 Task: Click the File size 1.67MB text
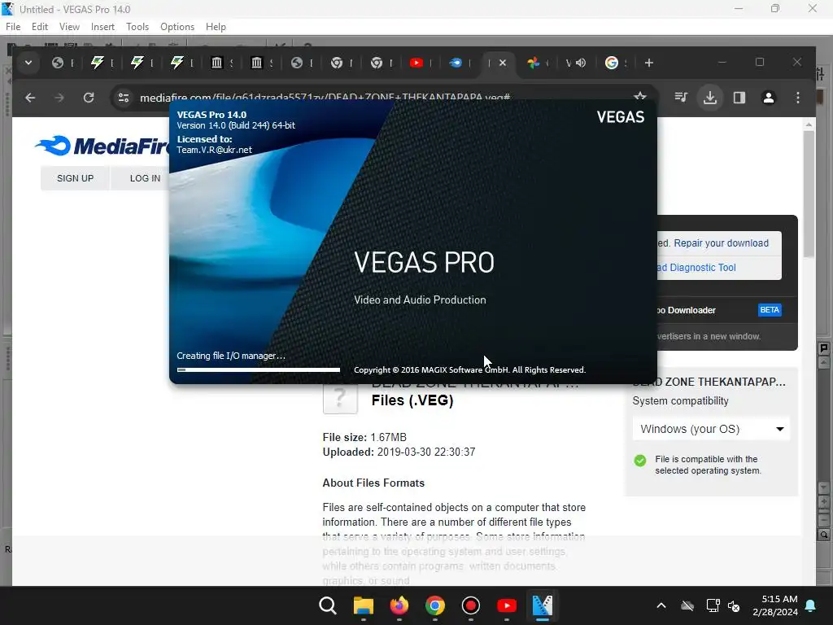tap(364, 437)
